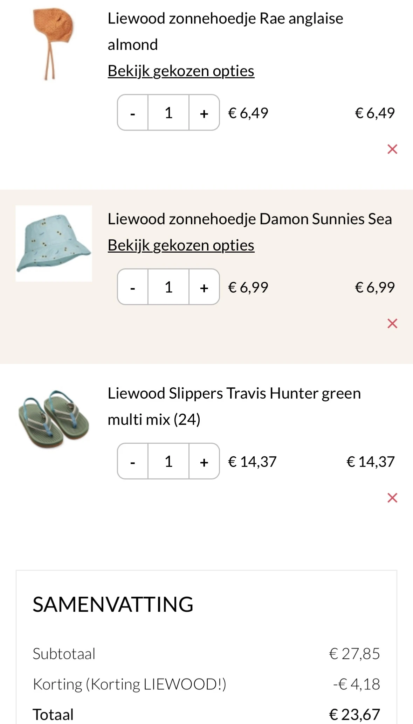413x724 pixels.
Task: Click the green slippers product thumbnail
Action: pos(54,418)
